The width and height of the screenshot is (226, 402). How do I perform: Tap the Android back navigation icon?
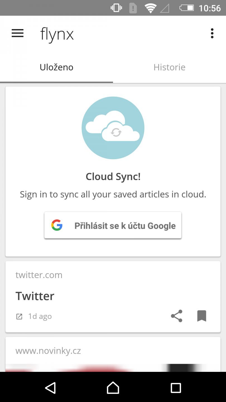pos(51,388)
